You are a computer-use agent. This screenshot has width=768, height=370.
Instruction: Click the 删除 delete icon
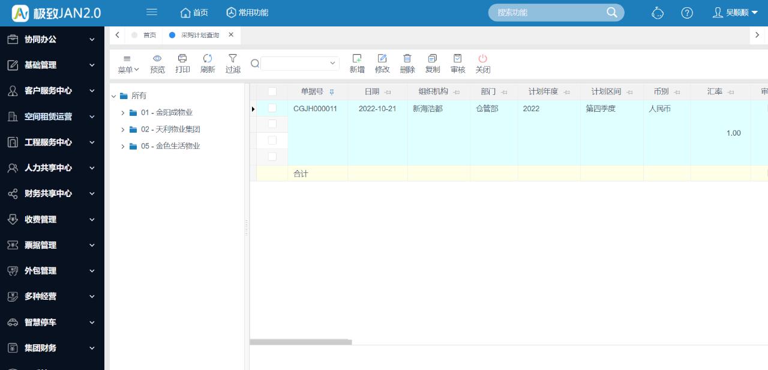point(407,63)
